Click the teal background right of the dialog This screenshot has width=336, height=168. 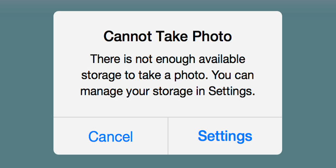[x=309, y=84]
